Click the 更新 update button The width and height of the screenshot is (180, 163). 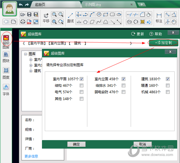tap(137, 34)
